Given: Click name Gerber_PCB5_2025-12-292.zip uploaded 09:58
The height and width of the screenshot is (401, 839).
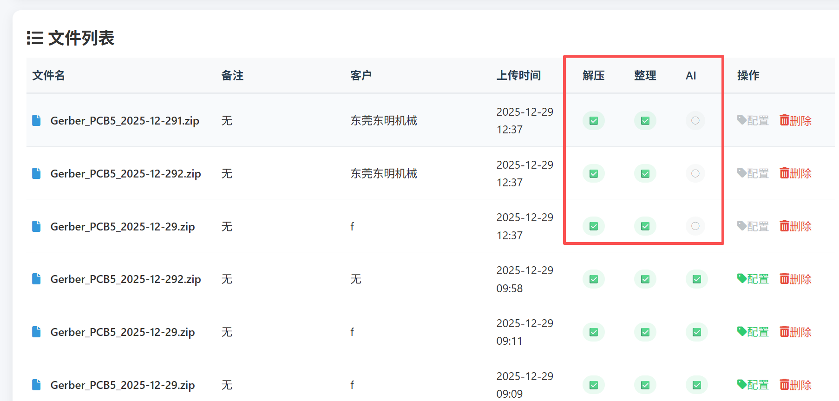Looking at the screenshot, I should coord(126,279).
